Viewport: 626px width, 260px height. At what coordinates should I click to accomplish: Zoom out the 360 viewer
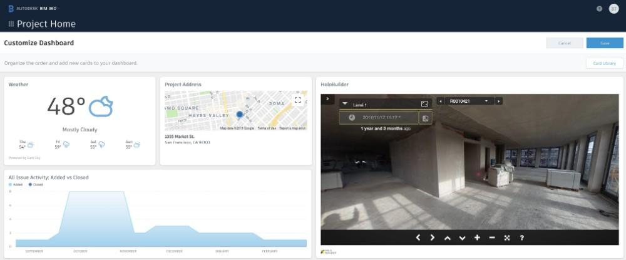pos(492,237)
